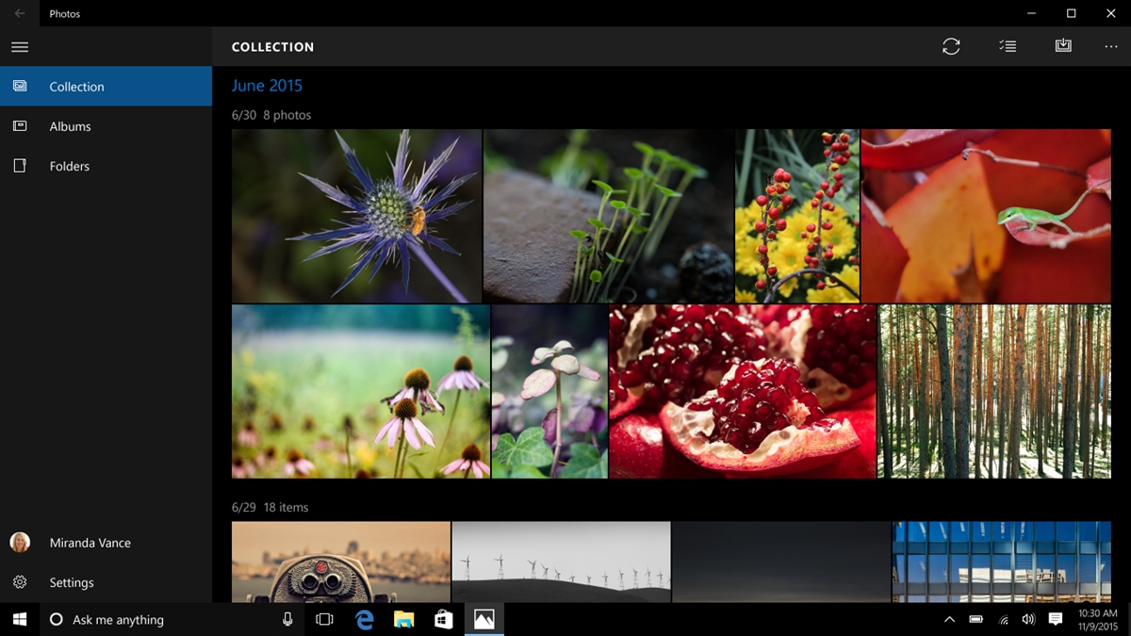
Task: Click the battery indicator in the tray
Action: click(x=975, y=620)
